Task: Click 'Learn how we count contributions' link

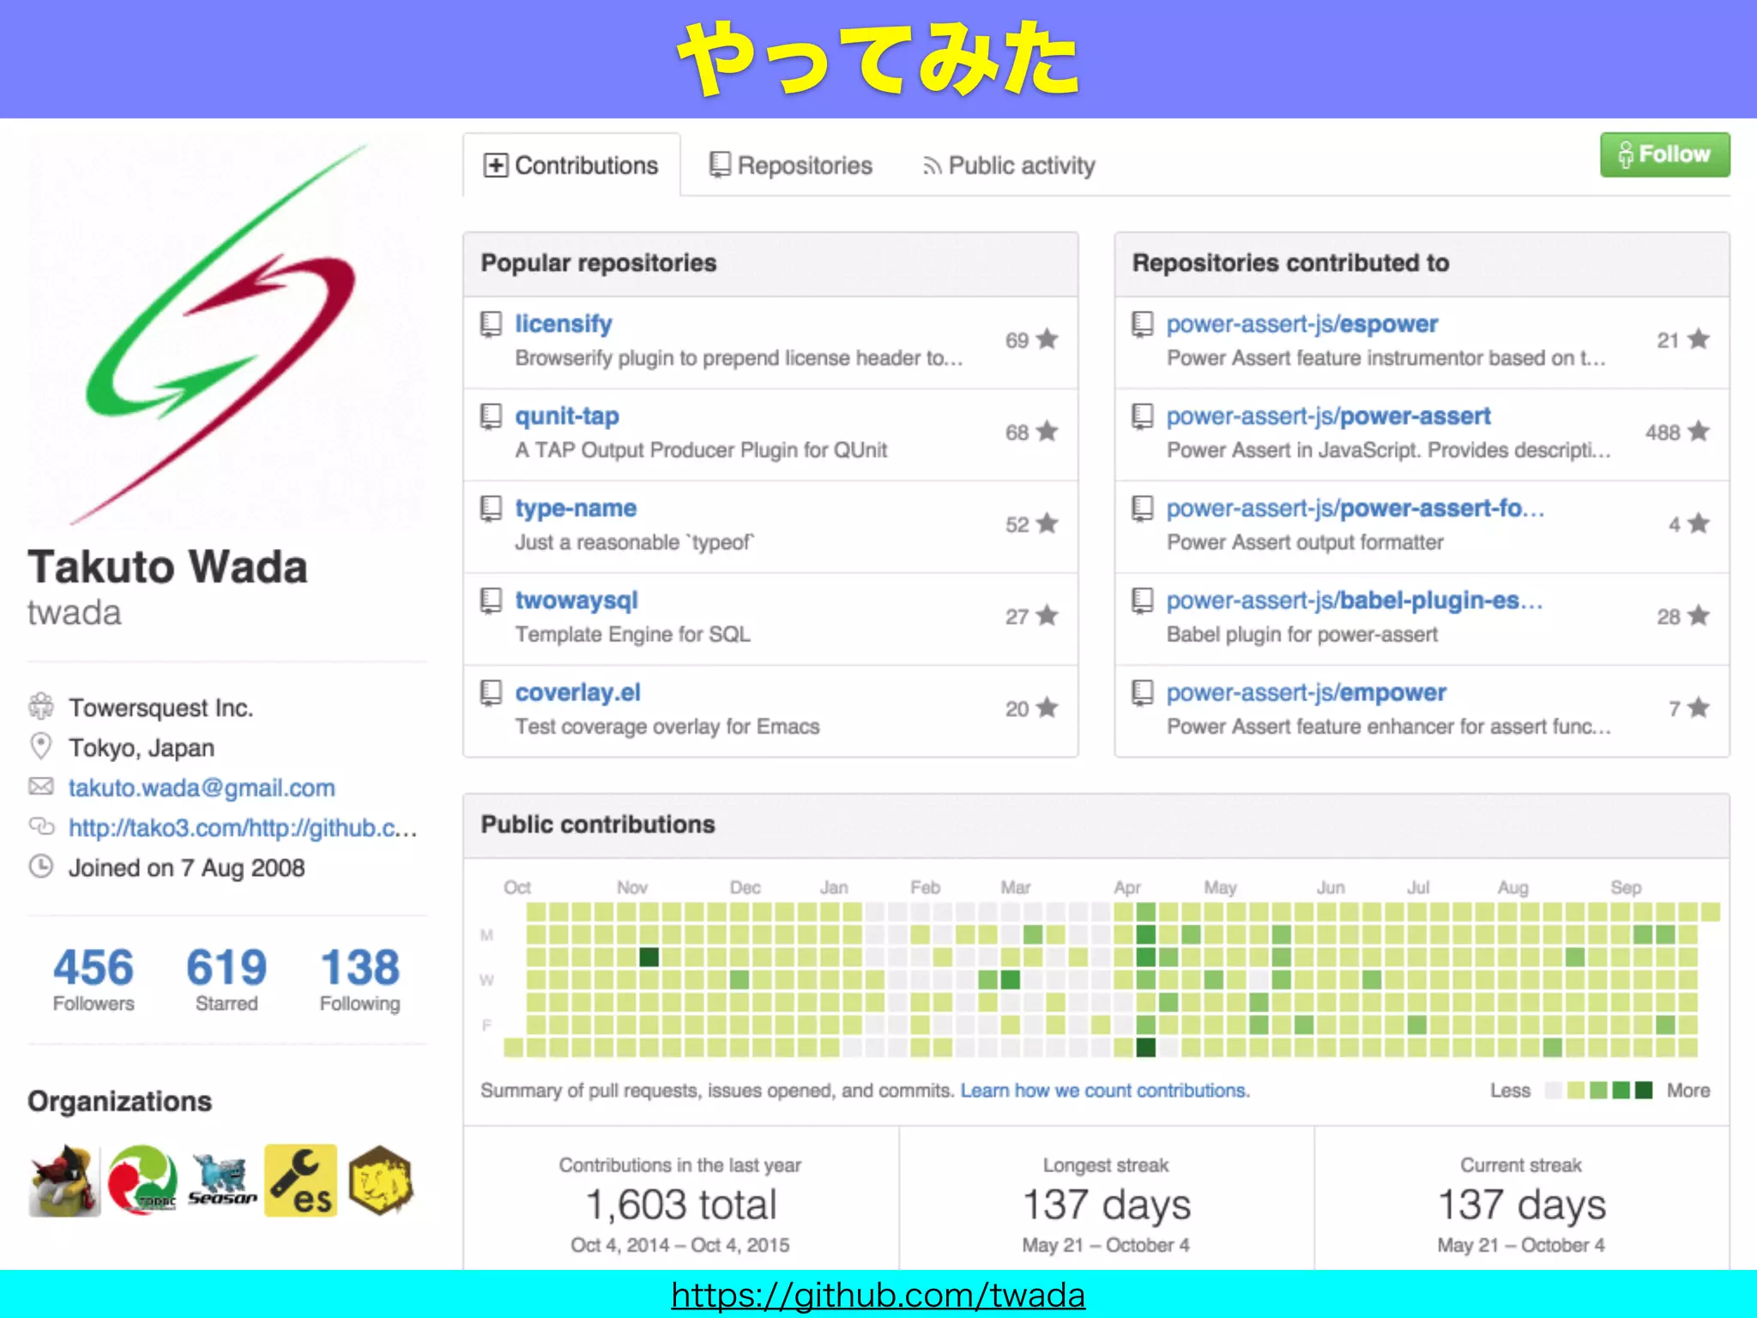Action: [1105, 1091]
